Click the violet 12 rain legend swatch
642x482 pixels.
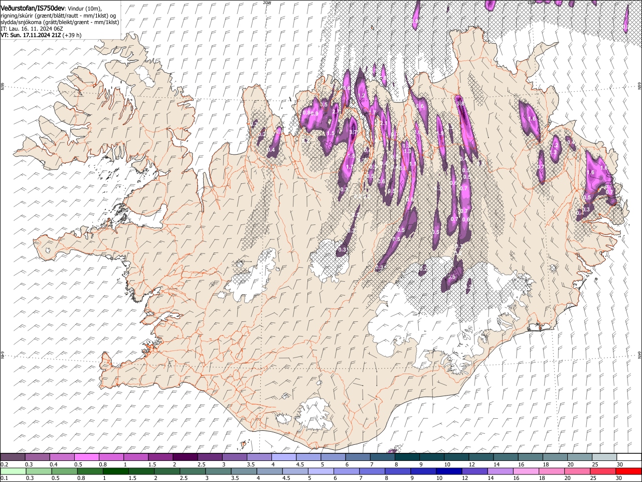pyautogui.click(x=474, y=471)
